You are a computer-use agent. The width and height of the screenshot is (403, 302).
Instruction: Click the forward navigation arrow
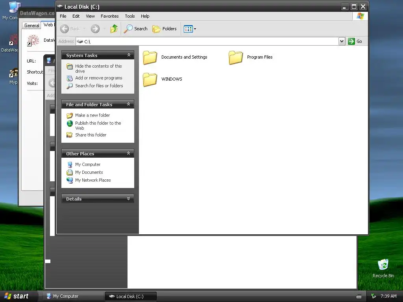point(95,28)
